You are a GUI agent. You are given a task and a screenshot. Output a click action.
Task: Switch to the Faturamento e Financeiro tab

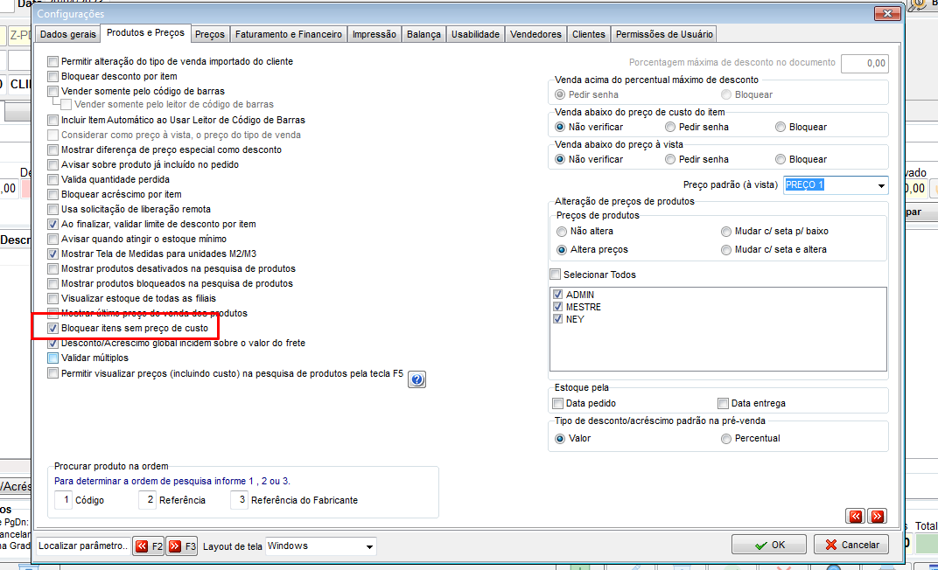pyautogui.click(x=289, y=35)
